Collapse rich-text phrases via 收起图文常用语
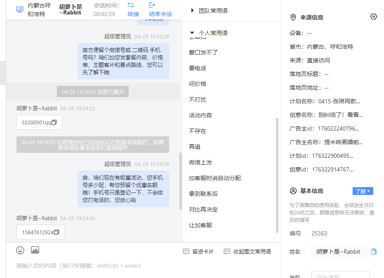Image resolution: width=384 pixels, height=278 pixels. tap(247, 252)
